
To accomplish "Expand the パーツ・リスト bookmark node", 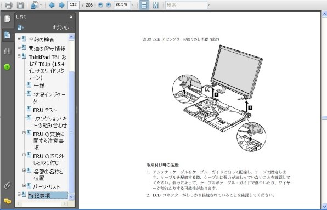I will (24, 185).
